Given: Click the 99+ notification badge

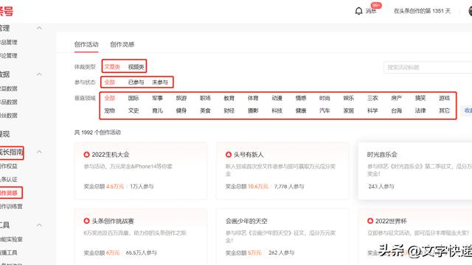Looking at the screenshot, I should click(x=376, y=5).
